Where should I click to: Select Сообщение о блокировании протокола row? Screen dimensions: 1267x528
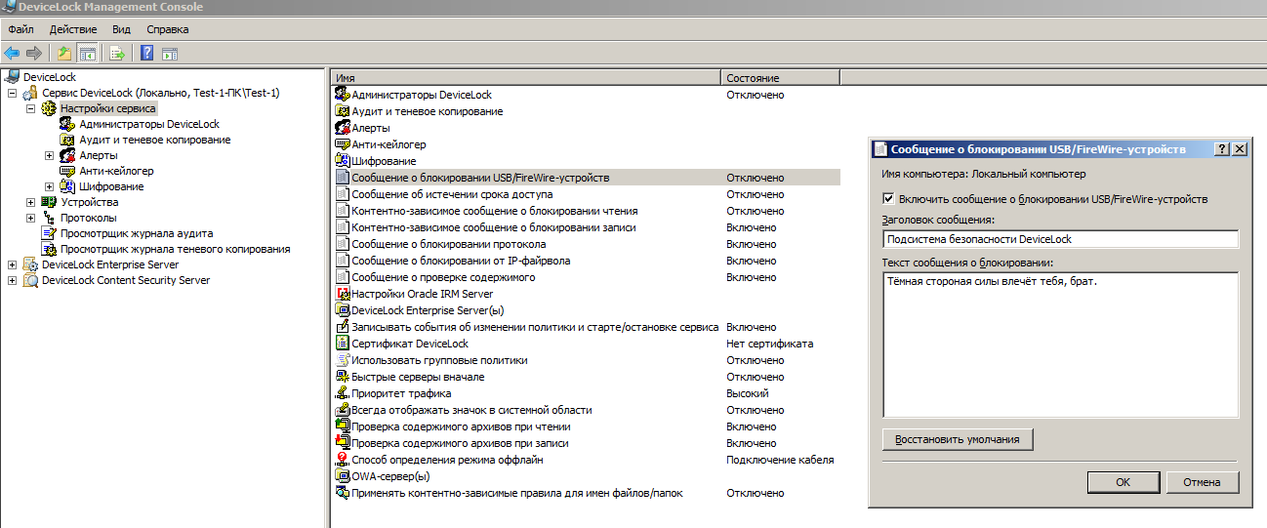click(x=586, y=244)
